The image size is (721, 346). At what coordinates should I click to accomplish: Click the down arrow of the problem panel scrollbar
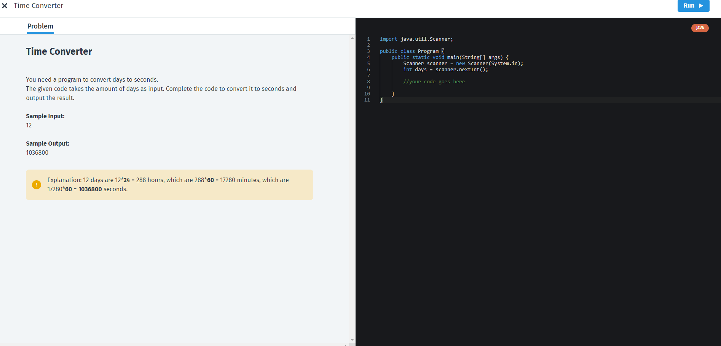click(352, 340)
